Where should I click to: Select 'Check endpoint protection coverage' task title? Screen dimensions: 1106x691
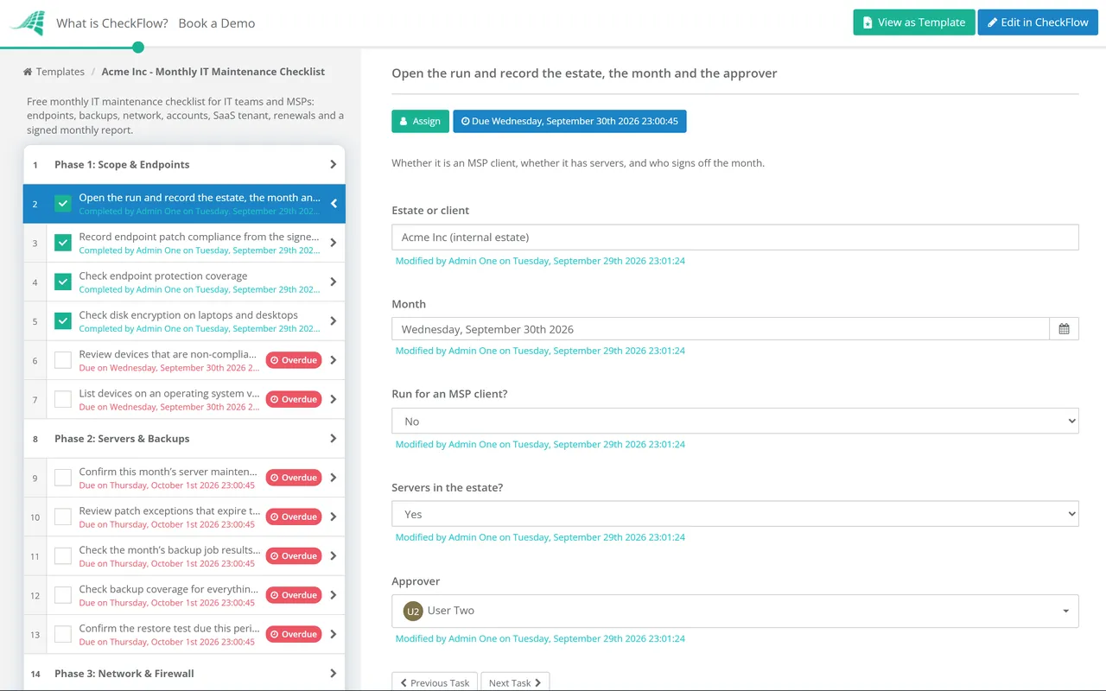point(163,276)
